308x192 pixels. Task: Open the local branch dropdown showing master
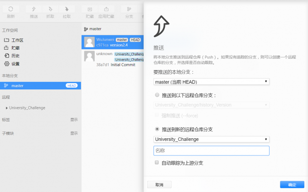click(212, 82)
